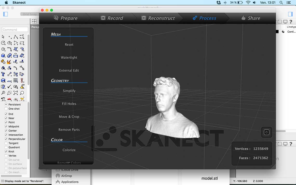
Task: Click Remove Parts option
Action: click(x=69, y=129)
